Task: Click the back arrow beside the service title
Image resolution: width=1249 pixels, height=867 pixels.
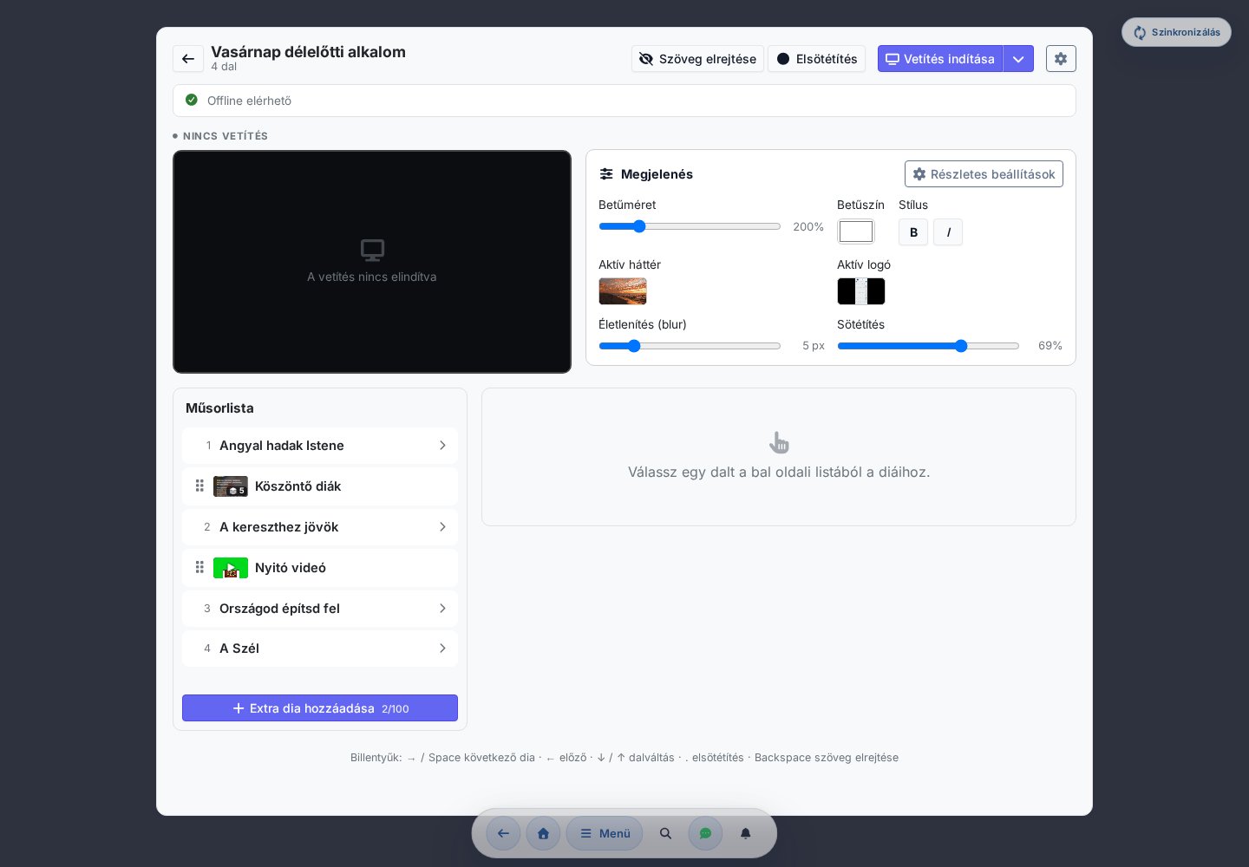Action: (188, 59)
